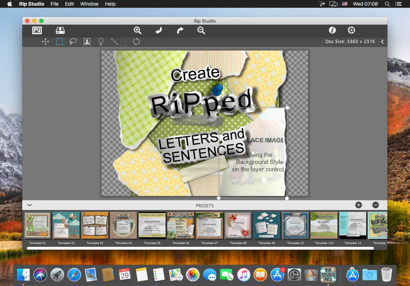Choose the Template 07 preset thumbnail
410x286 pixels.
(209, 226)
